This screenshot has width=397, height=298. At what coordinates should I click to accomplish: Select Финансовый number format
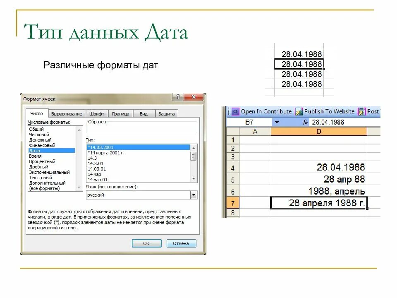[52, 145]
